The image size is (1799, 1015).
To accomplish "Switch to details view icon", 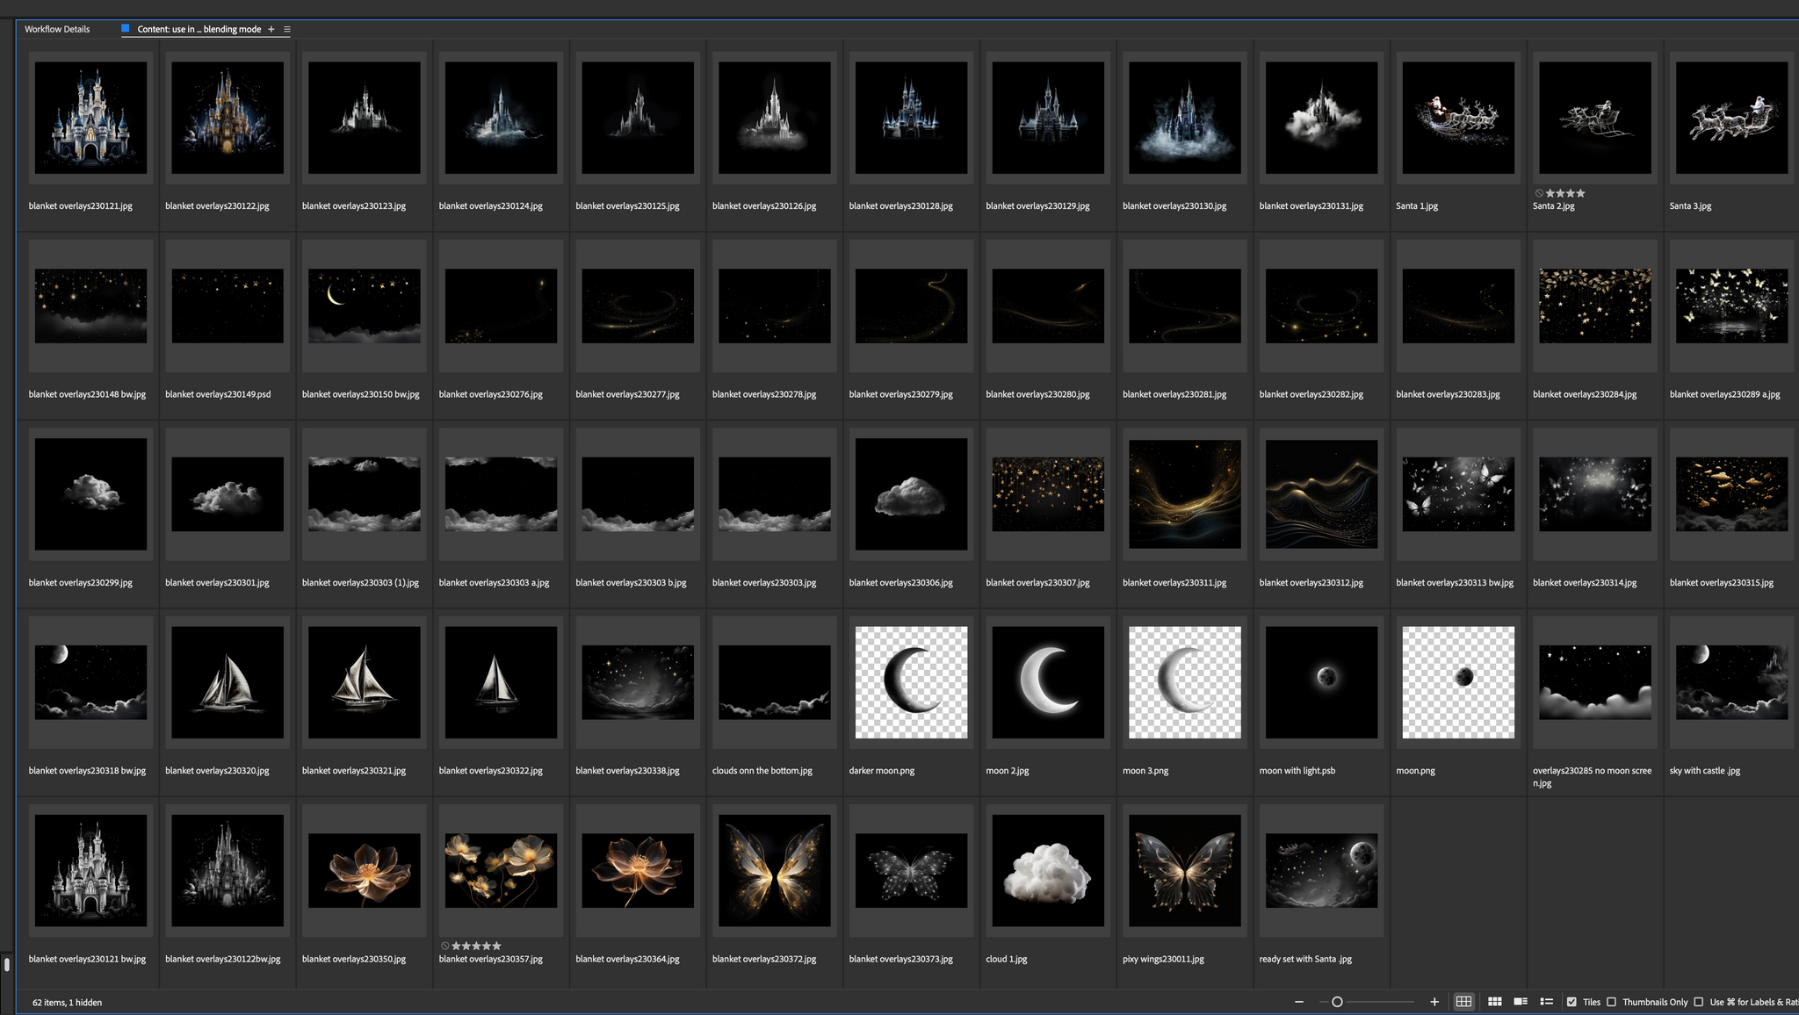I will point(1521,1002).
